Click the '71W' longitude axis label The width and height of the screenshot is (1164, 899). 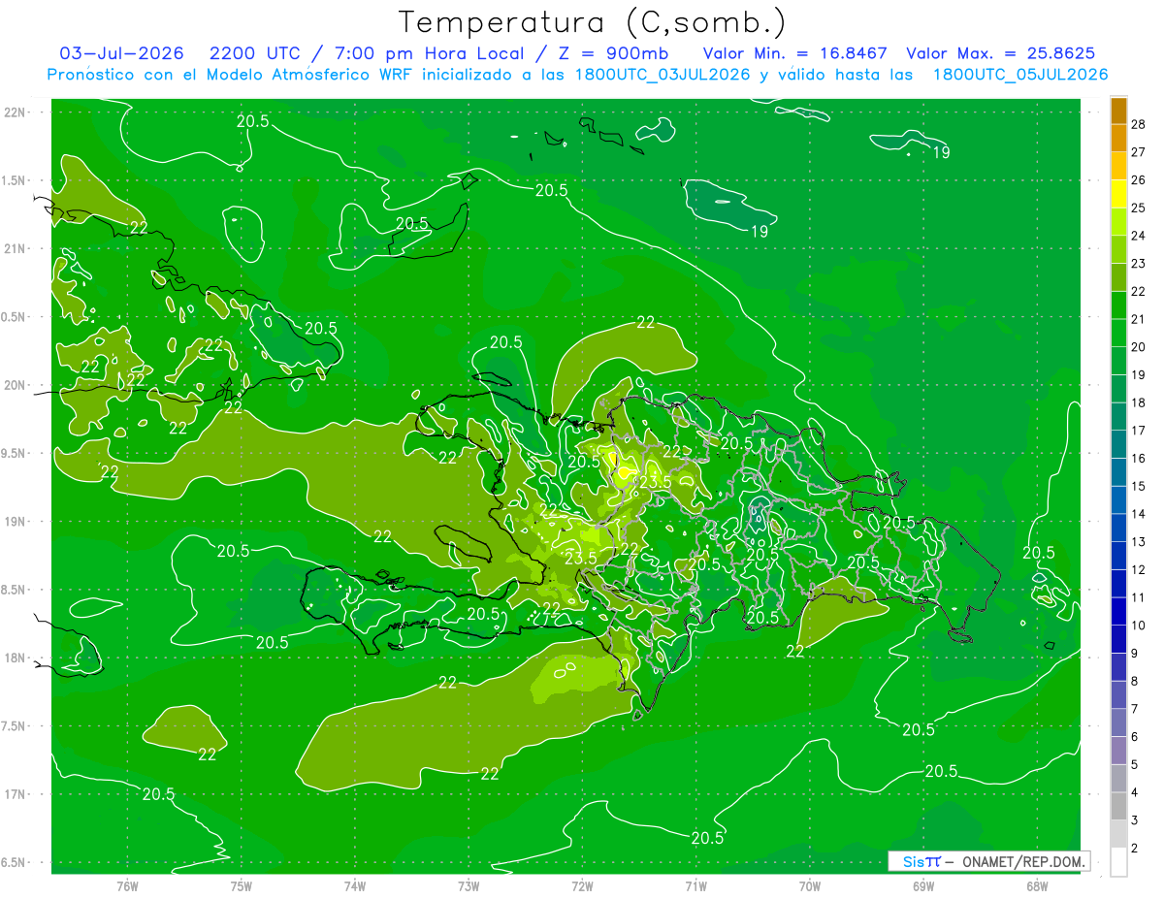(695, 885)
